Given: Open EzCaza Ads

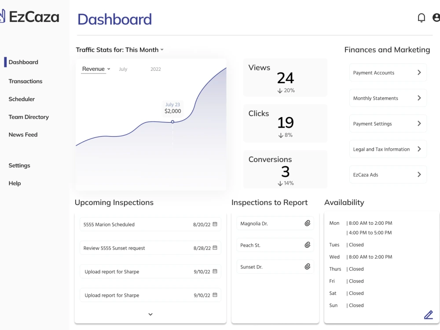Looking at the screenshot, I should (388, 175).
